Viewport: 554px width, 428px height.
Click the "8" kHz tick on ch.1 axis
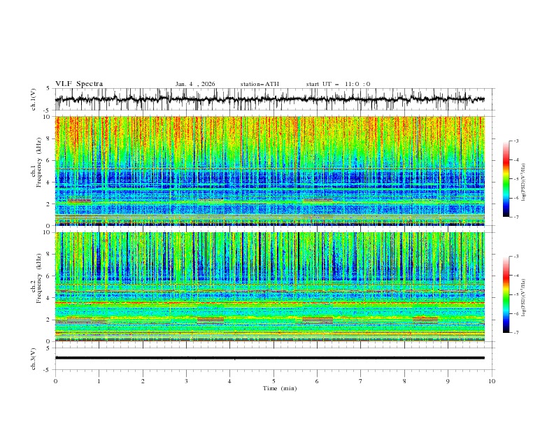pyautogui.click(x=49, y=138)
